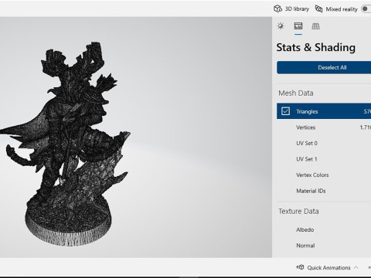
Task: Click the Quick Animations cube icon
Action: coord(300,267)
